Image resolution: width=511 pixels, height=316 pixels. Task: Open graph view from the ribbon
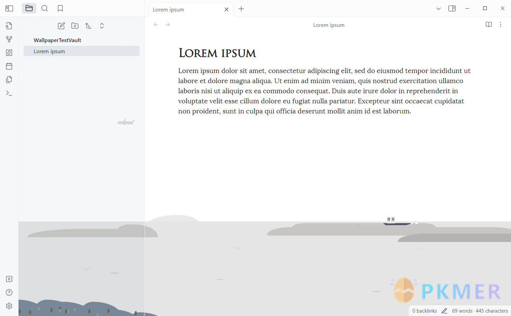pos(9,39)
